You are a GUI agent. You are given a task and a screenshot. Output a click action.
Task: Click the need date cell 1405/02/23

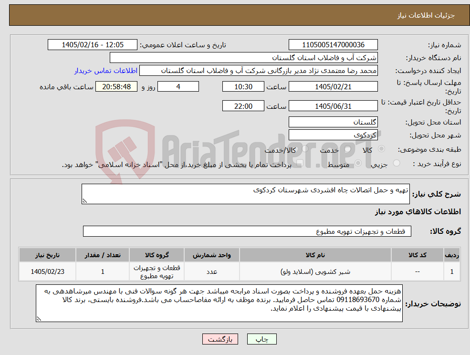47,271
